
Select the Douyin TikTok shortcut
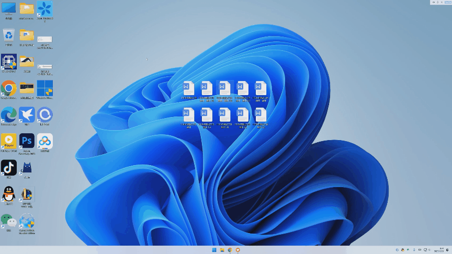pos(9,168)
